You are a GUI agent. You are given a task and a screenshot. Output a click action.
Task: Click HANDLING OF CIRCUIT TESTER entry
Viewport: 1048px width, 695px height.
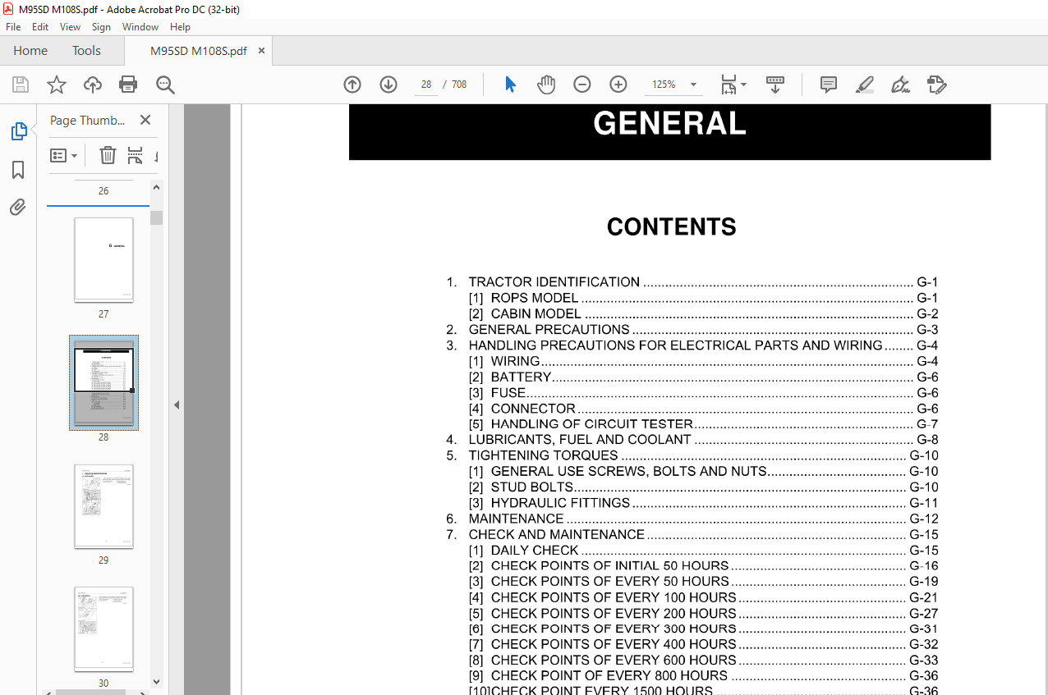click(703, 424)
